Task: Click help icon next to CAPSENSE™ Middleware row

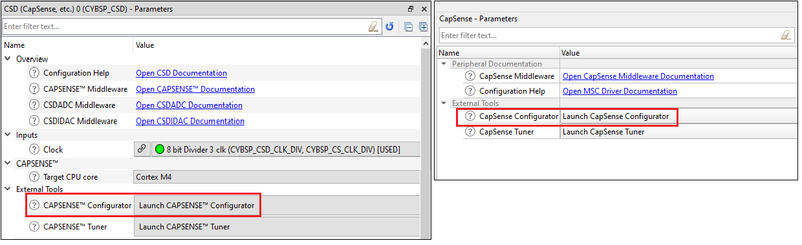Action: [x=34, y=89]
